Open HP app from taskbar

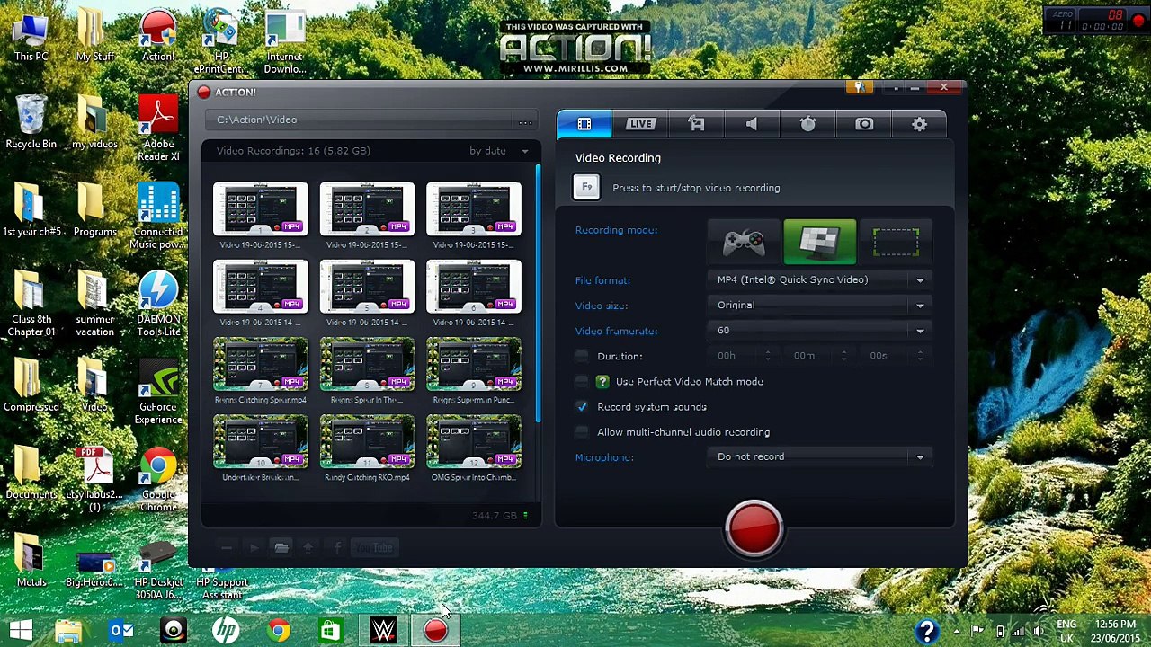[226, 631]
